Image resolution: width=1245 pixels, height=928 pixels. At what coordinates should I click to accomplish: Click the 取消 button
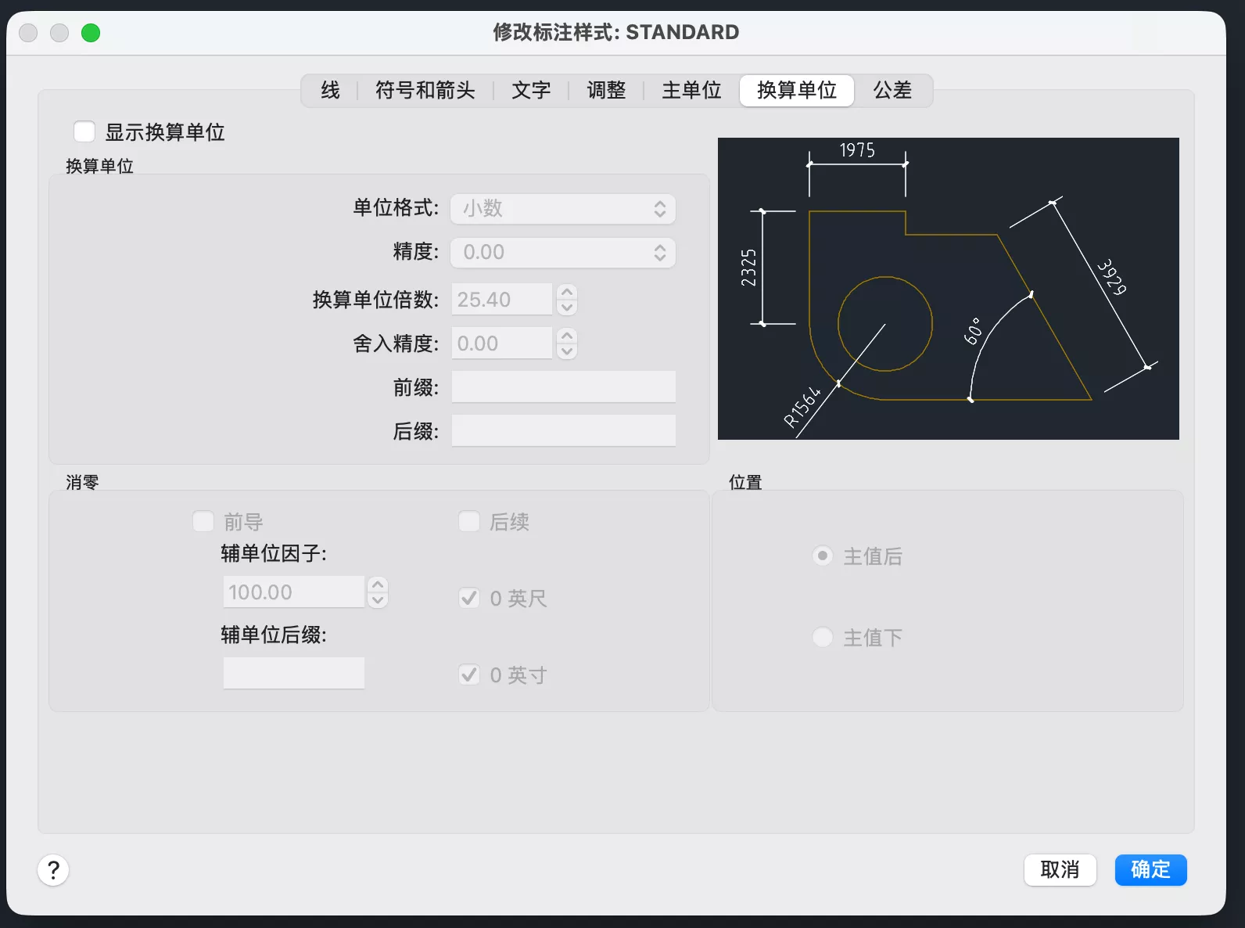(x=1060, y=869)
